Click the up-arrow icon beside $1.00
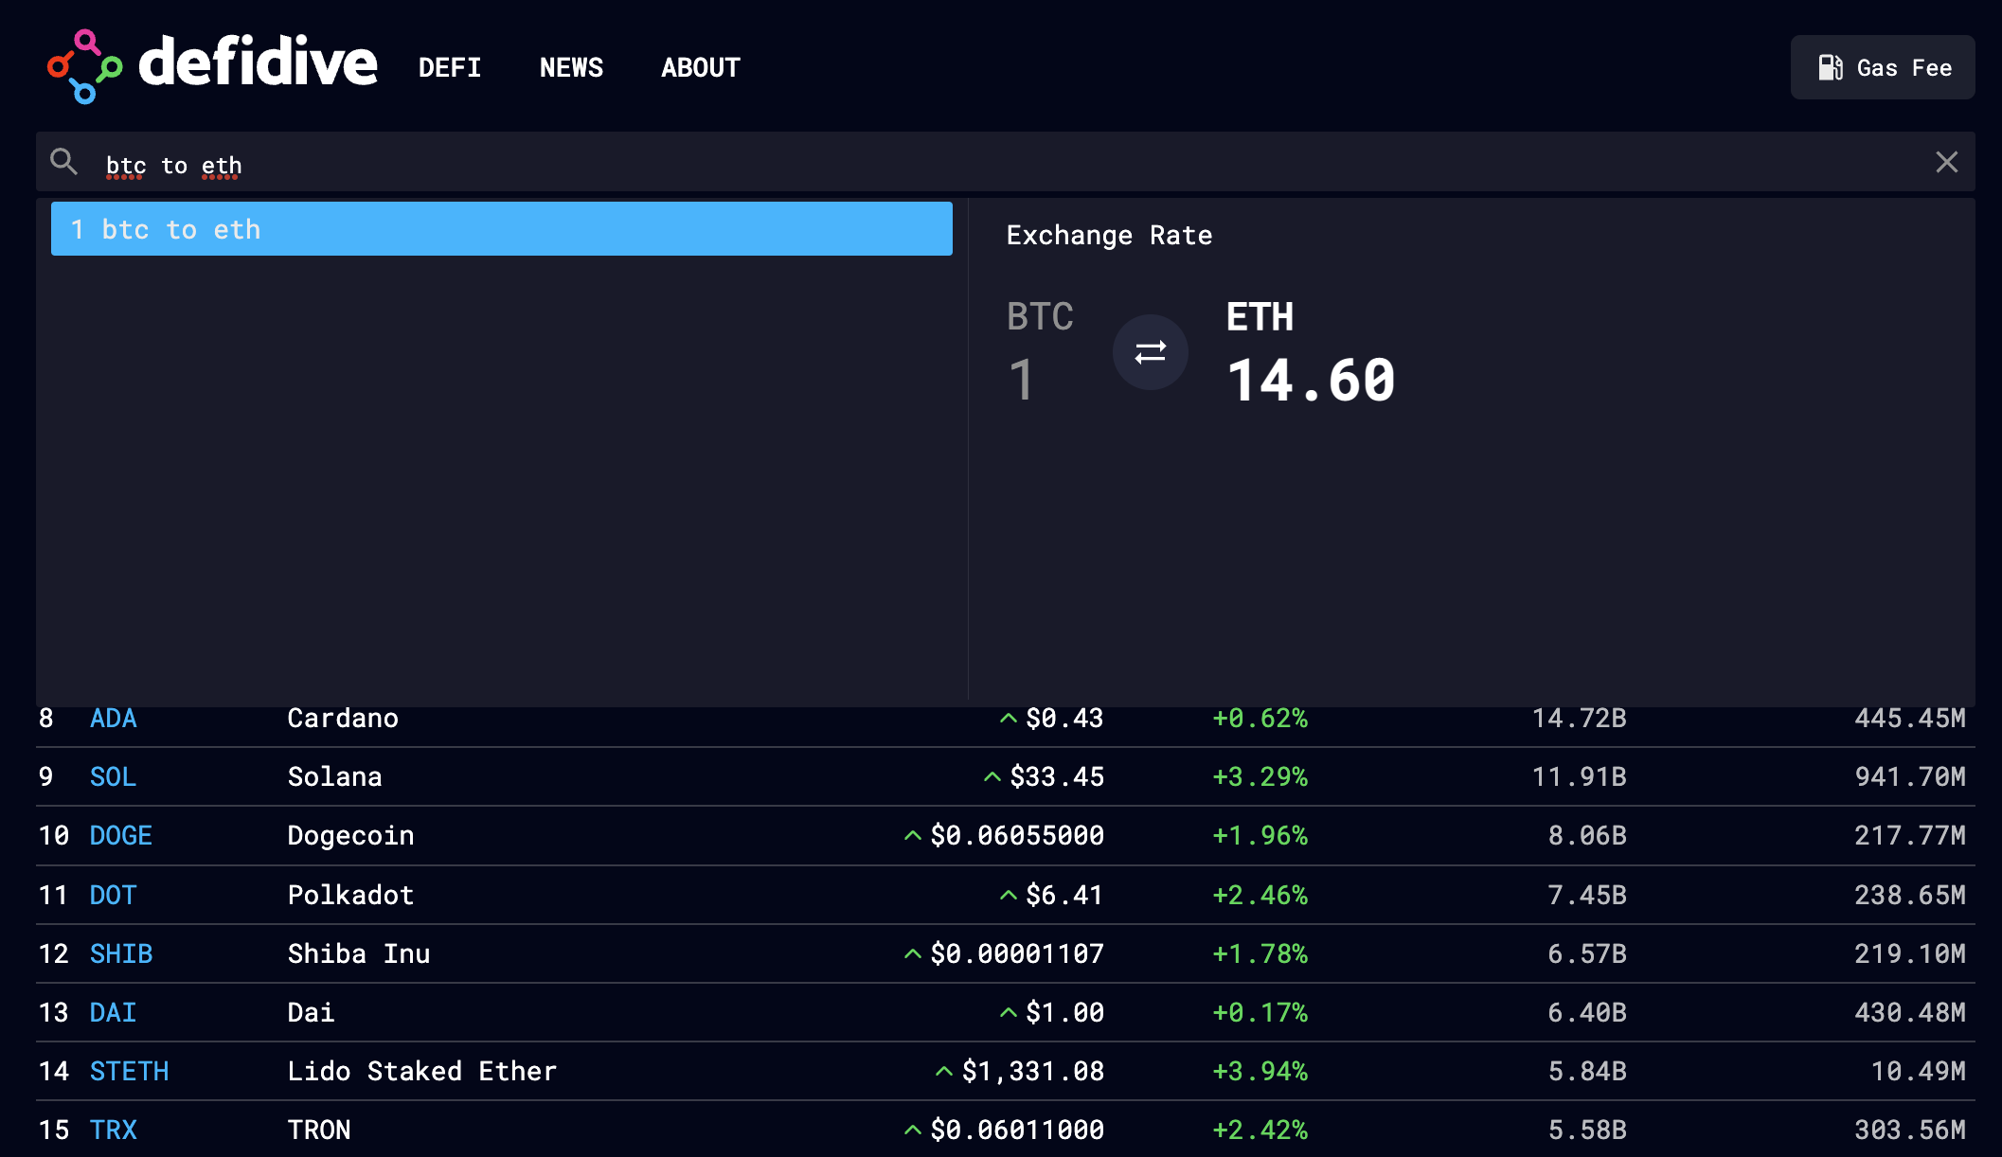Image resolution: width=2002 pixels, height=1157 pixels. tap(1009, 1013)
